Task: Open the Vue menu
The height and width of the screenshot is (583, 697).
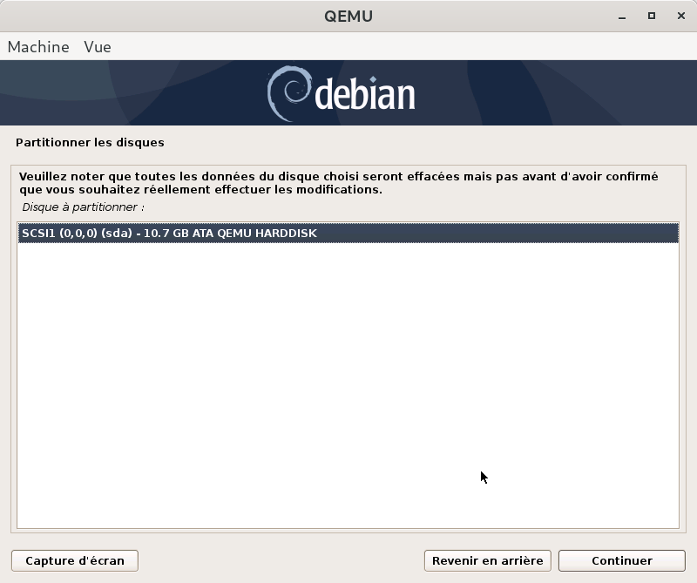Action: click(98, 47)
